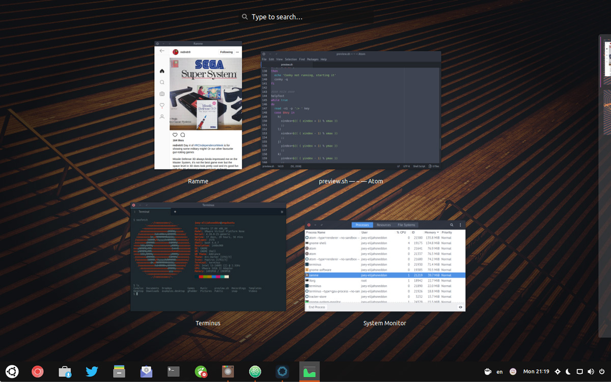Toggle the eye icon in System Monitor
This screenshot has width=611, height=382.
[460, 307]
